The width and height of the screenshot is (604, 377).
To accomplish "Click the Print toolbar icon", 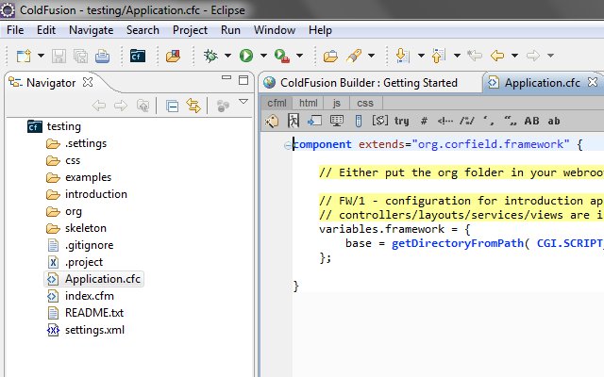I will 103,56.
